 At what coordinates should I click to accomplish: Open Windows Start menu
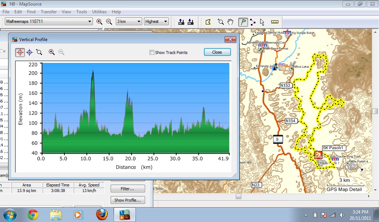tap(10, 215)
